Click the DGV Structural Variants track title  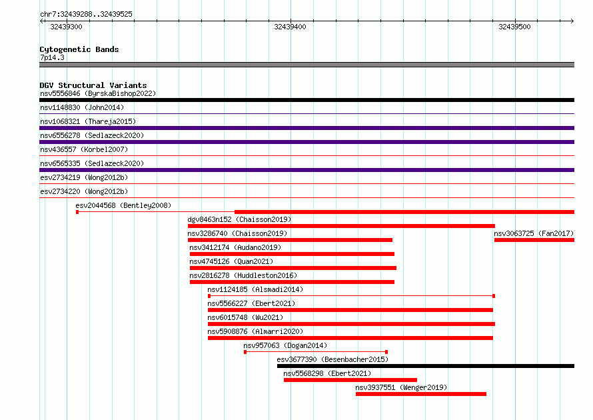point(93,85)
